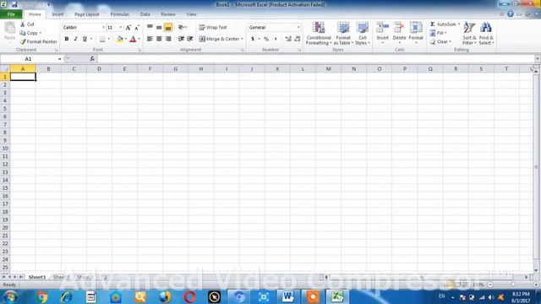Image resolution: width=541 pixels, height=304 pixels.
Task: Apply the Borders button
Action: [102, 39]
